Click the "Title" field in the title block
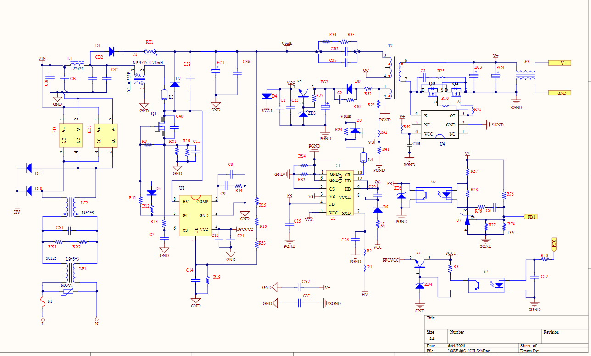591x356 pixels. click(430, 318)
